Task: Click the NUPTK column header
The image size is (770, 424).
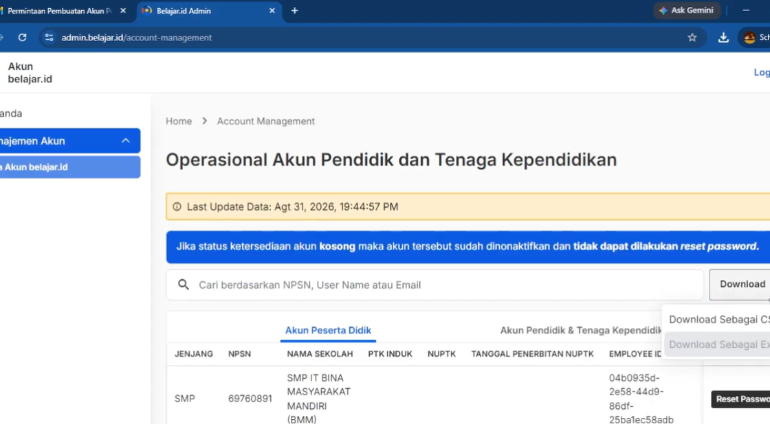Action: click(x=441, y=354)
